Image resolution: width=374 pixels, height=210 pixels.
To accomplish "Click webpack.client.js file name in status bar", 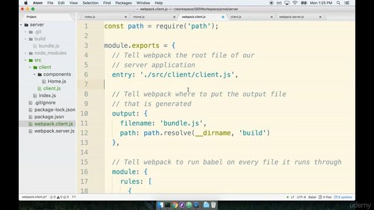I will (34, 197).
